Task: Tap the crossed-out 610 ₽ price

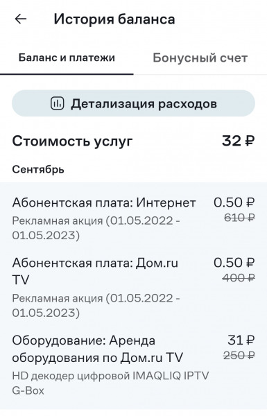Action: [x=239, y=218]
